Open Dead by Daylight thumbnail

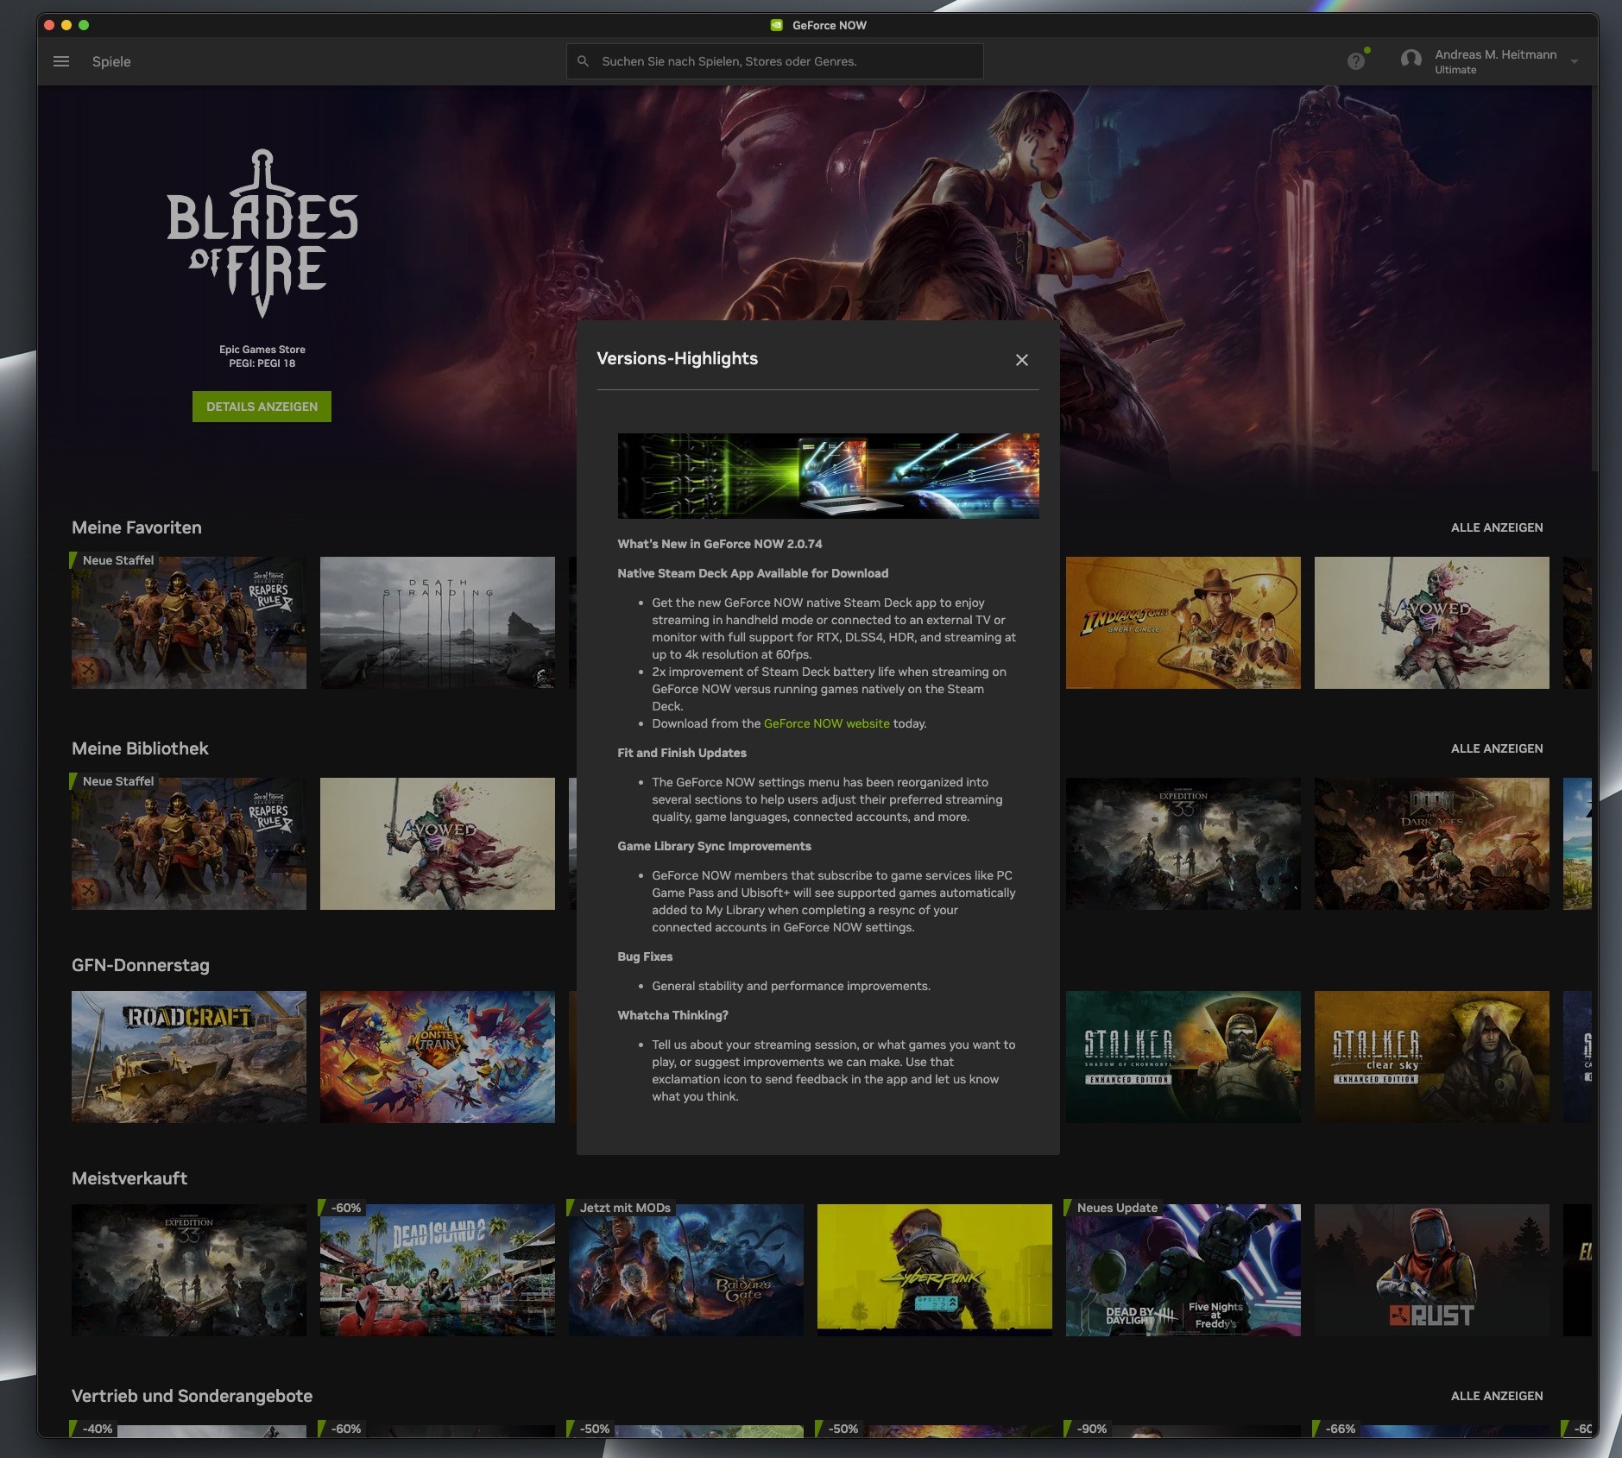click(x=1183, y=1270)
